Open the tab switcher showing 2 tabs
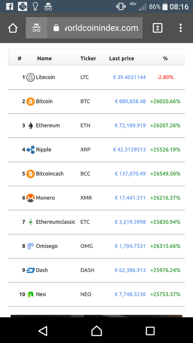 [x=157, y=28]
